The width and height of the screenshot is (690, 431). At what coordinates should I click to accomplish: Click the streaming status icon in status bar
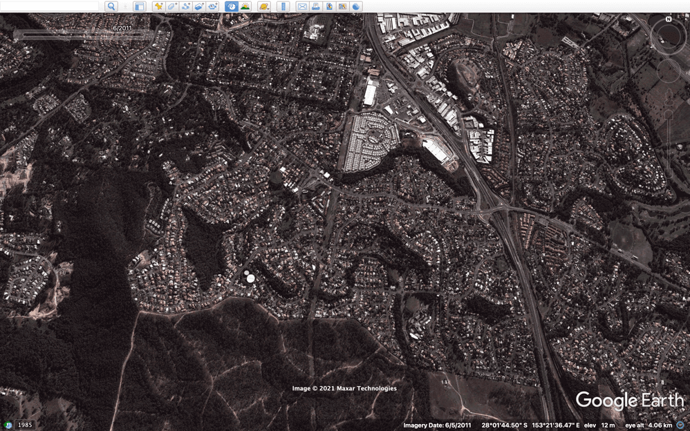click(x=681, y=425)
